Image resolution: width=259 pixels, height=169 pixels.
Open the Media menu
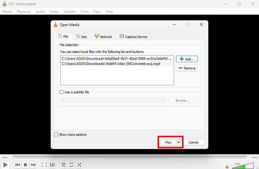pyautogui.click(x=7, y=11)
